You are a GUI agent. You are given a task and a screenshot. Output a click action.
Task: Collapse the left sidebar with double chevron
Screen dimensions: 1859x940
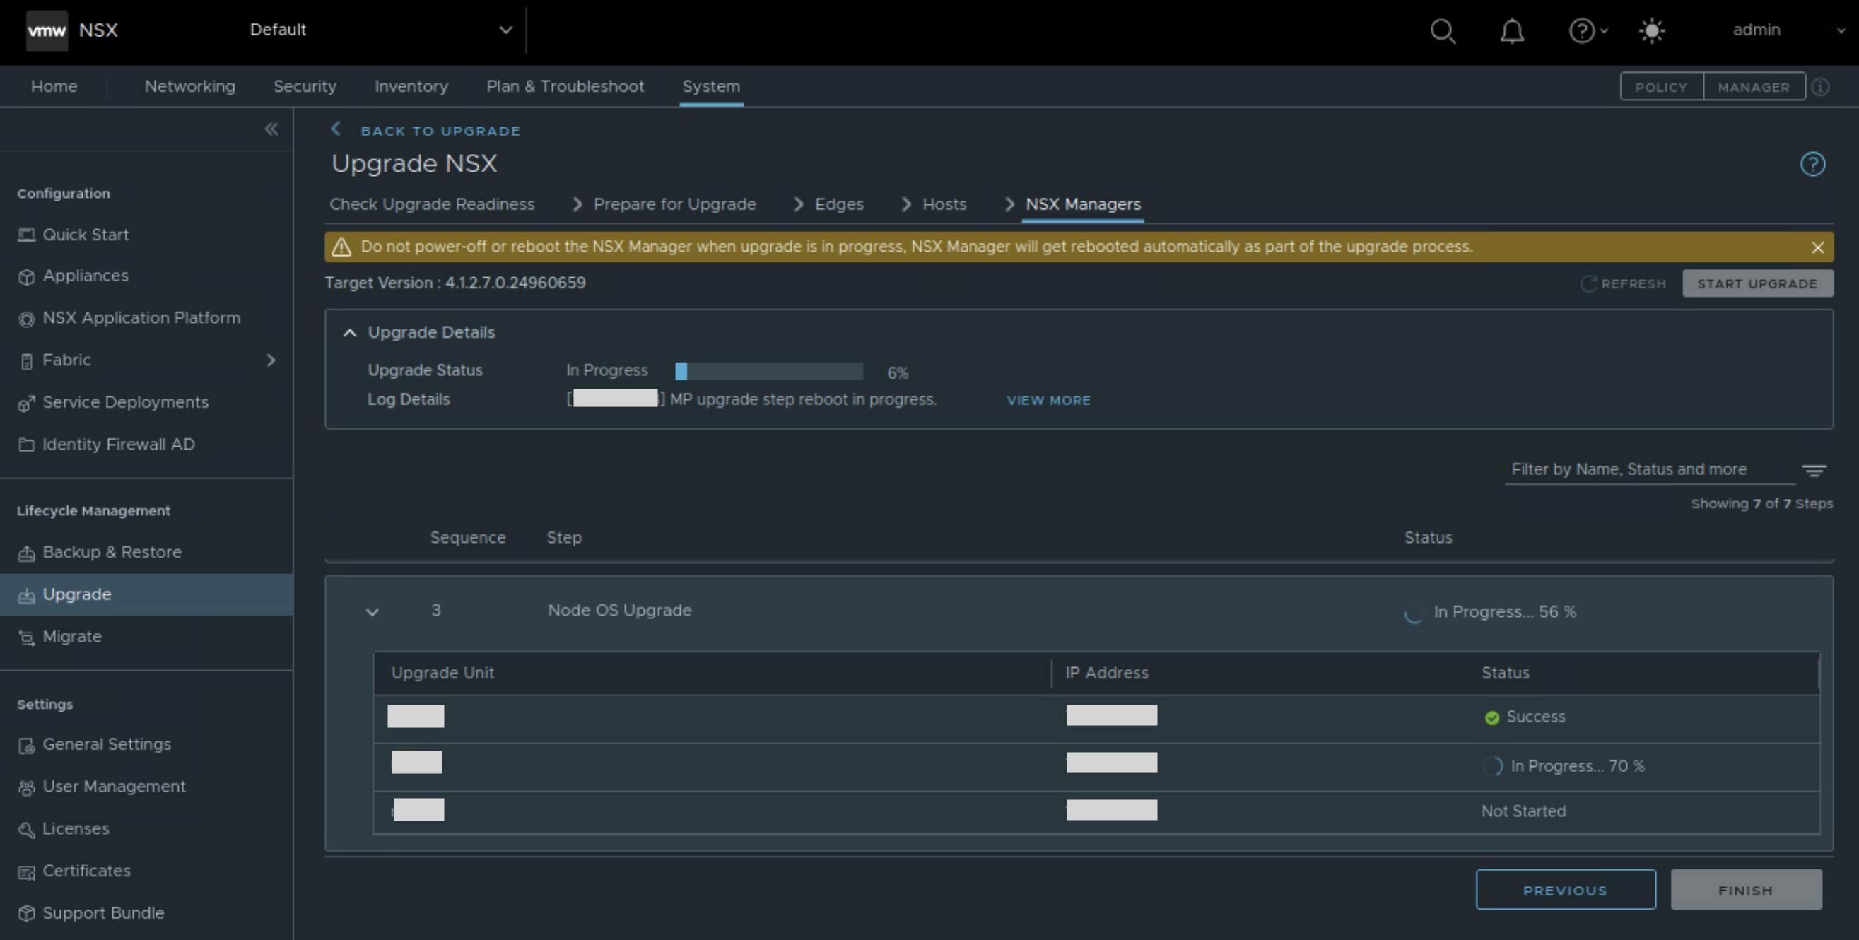pyautogui.click(x=271, y=129)
